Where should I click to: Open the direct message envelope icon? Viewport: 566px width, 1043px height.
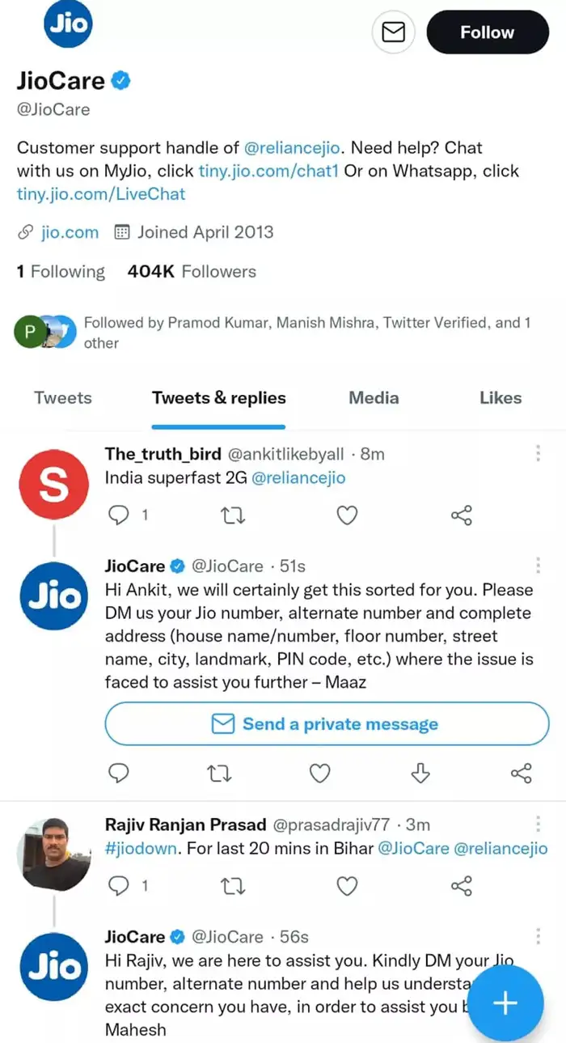(x=393, y=32)
